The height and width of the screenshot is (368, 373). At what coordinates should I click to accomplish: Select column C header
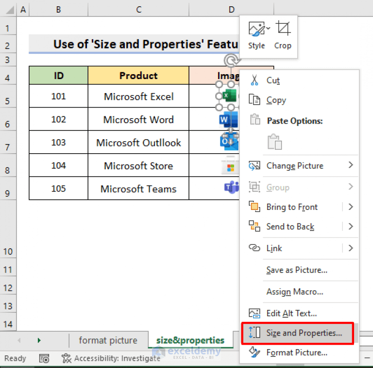click(x=138, y=10)
